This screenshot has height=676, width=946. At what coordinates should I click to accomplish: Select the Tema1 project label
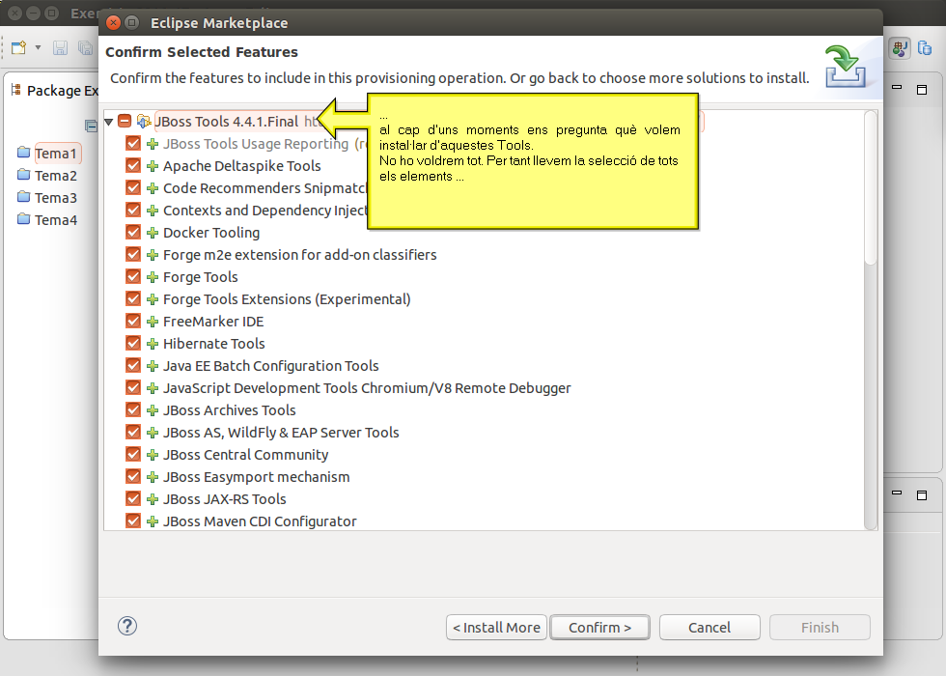[x=56, y=154]
